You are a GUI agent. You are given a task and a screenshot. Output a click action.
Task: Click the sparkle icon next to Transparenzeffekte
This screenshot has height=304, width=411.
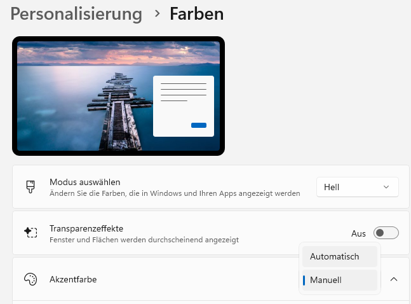[30, 233]
